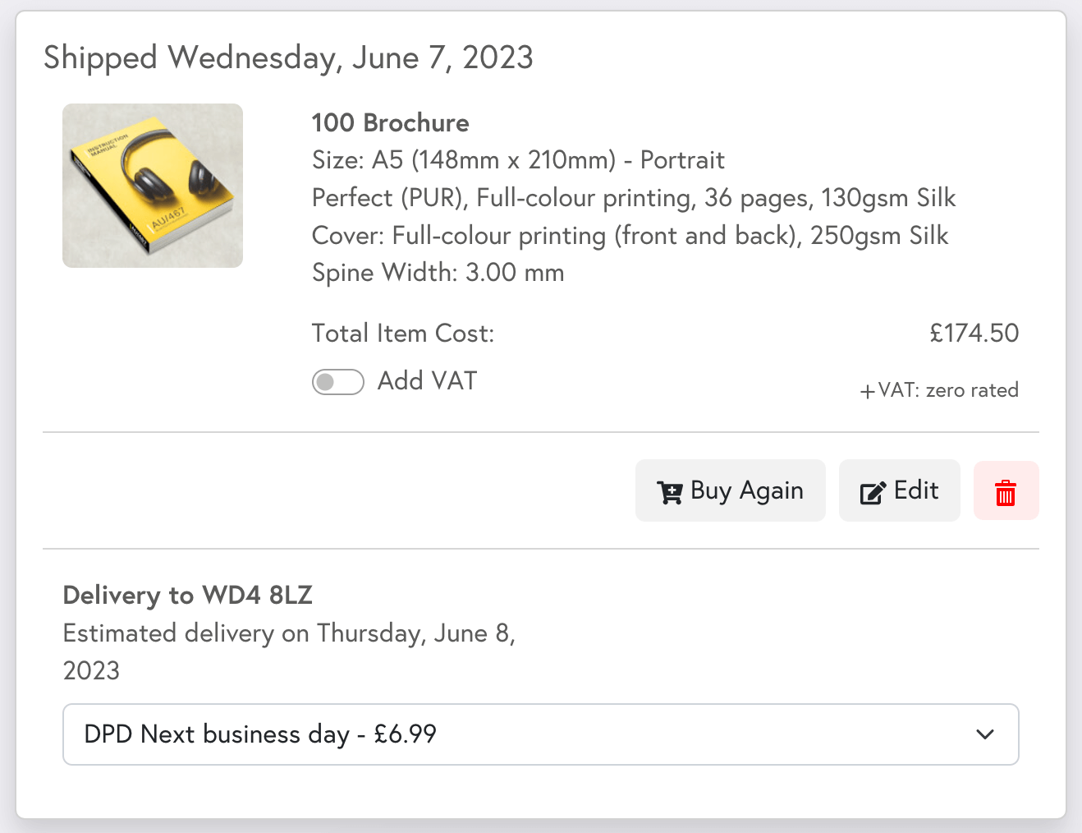Click the "Delivery to WD4 8LZ" heading
Screen dimensions: 1082x833
(188, 595)
